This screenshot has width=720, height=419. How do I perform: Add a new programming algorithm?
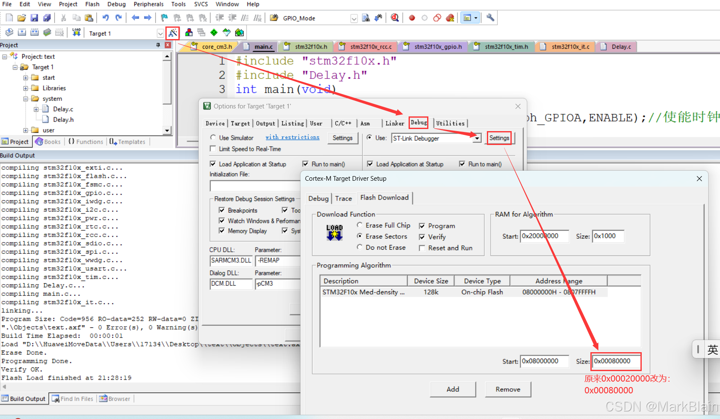[452, 389]
